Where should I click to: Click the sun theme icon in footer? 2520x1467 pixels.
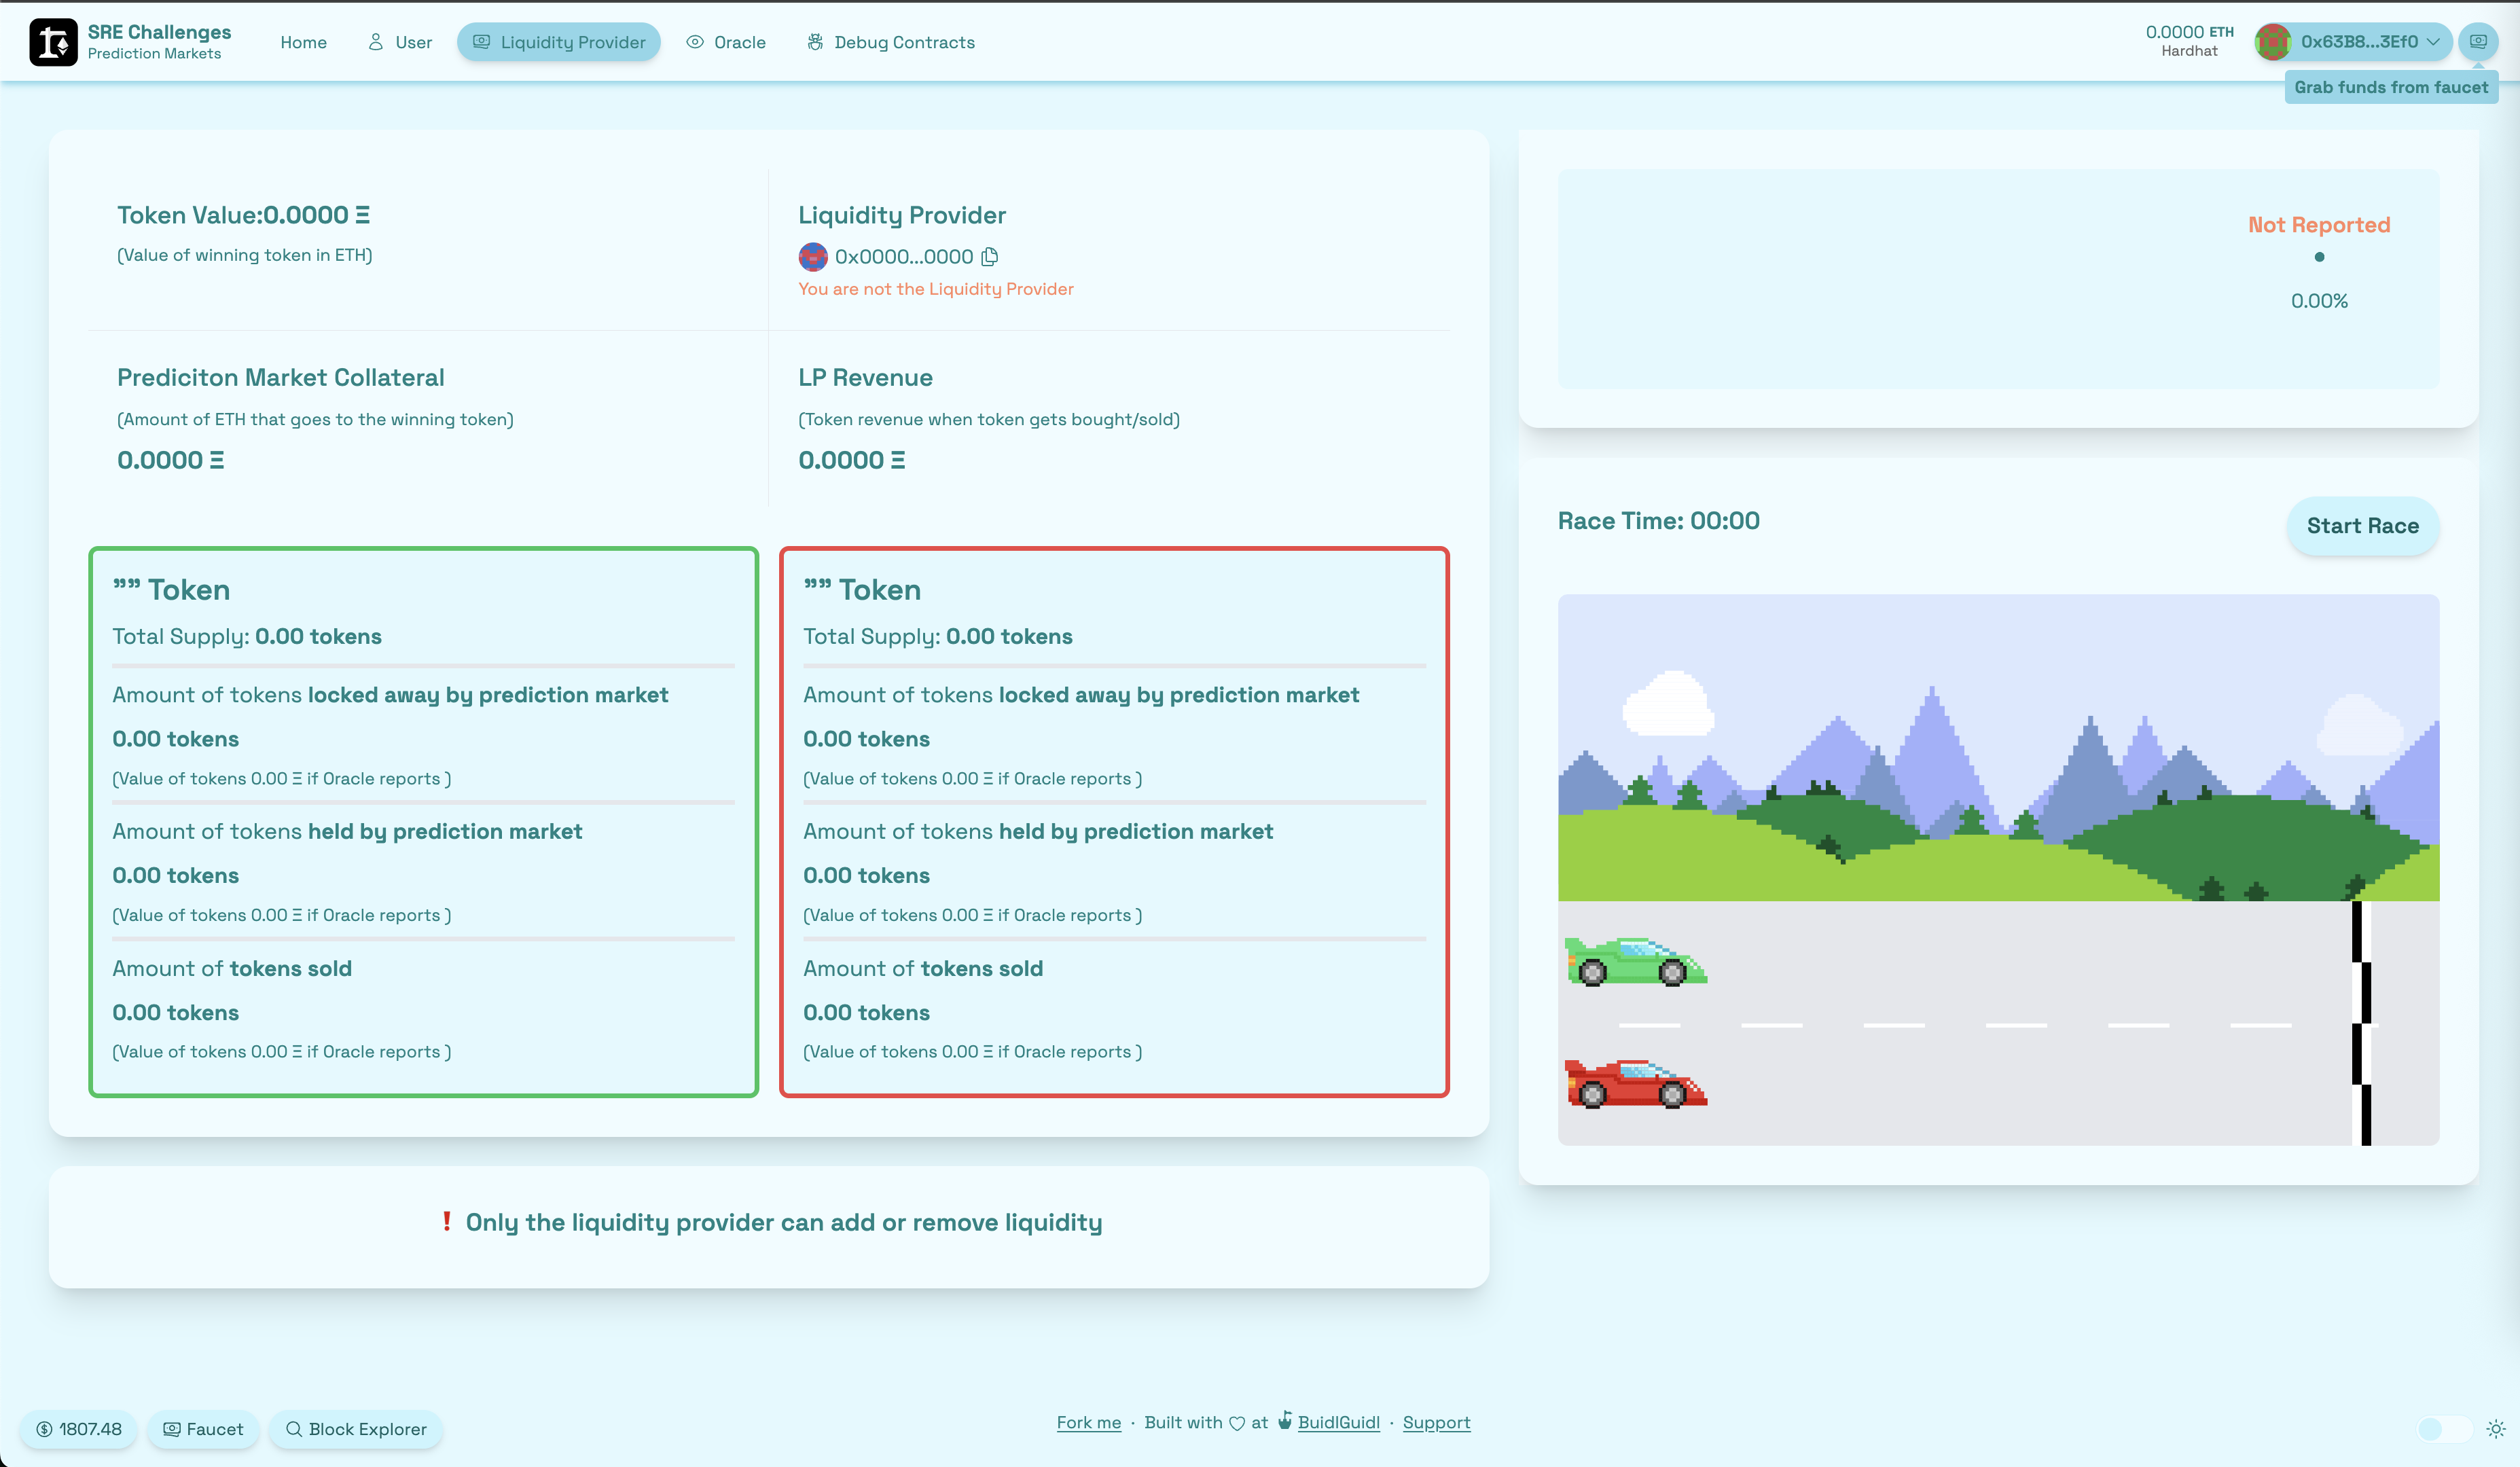pos(2496,1429)
